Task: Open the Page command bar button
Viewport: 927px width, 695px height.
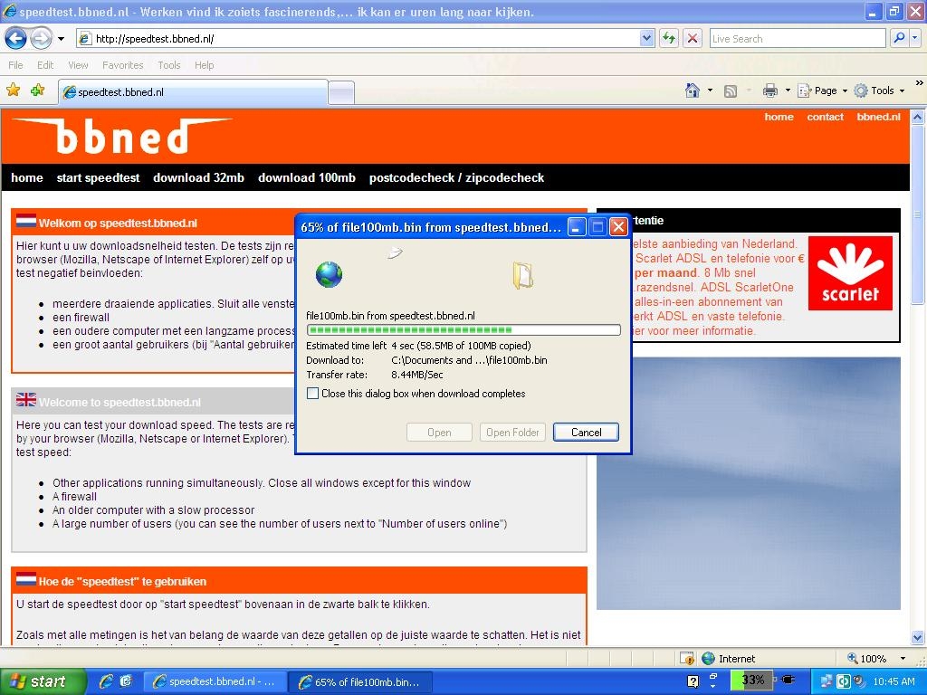Action: (822, 90)
